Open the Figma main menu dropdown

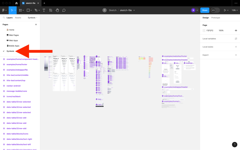point(4,10)
